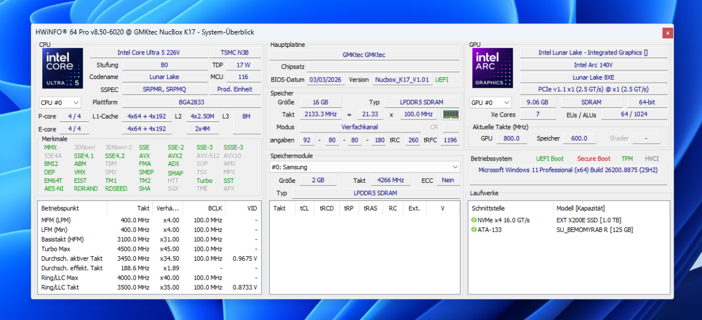Click the Intel Arc Graphics logo
Screen dimensions: 702x320
click(492, 68)
